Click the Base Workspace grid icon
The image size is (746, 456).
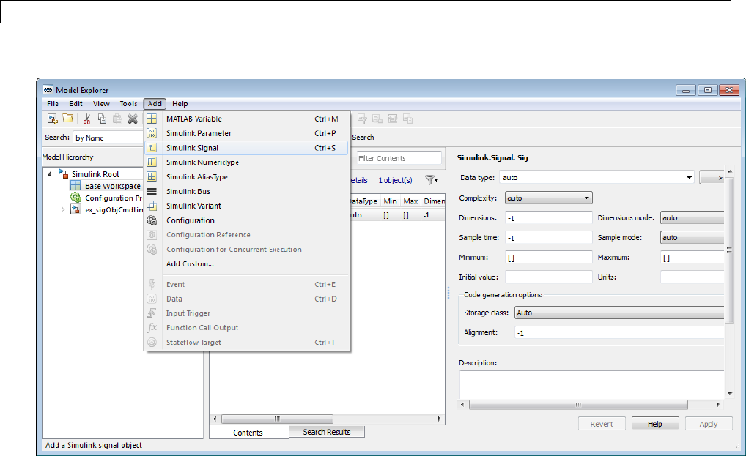75,186
